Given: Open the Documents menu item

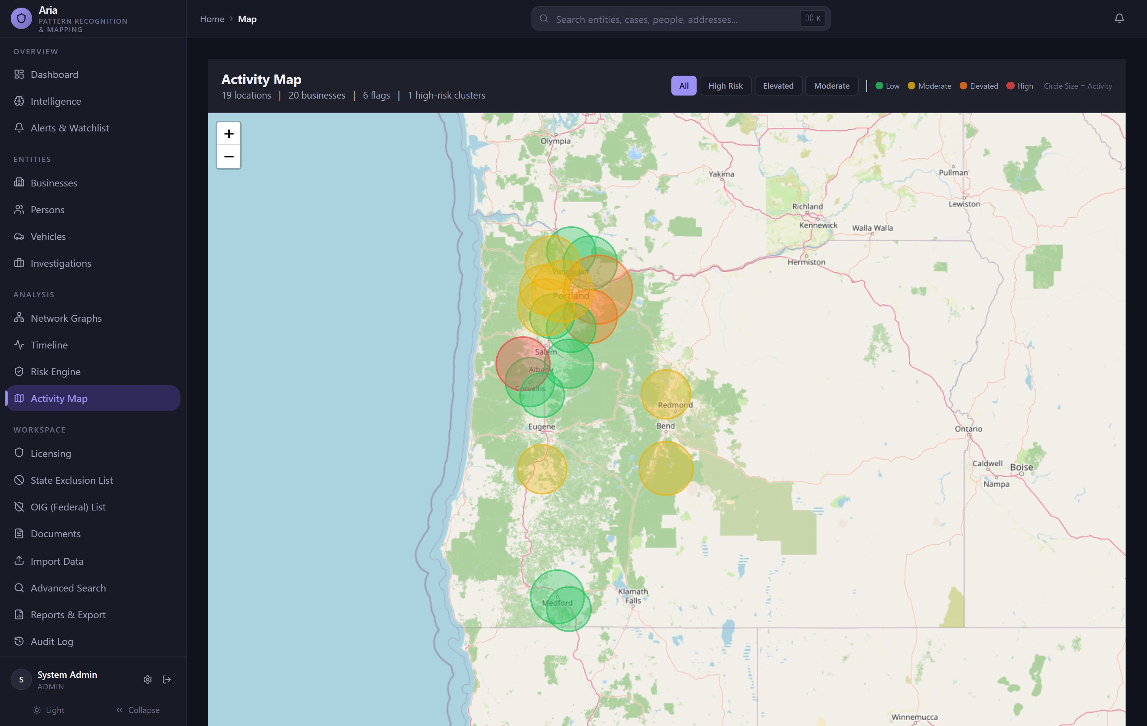Looking at the screenshot, I should pos(93,533).
